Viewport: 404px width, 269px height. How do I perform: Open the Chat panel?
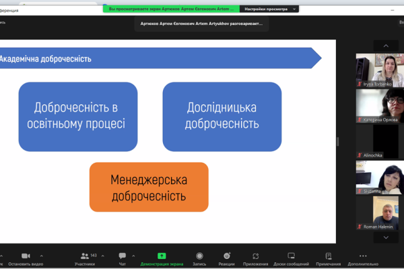pyautogui.click(x=122, y=256)
